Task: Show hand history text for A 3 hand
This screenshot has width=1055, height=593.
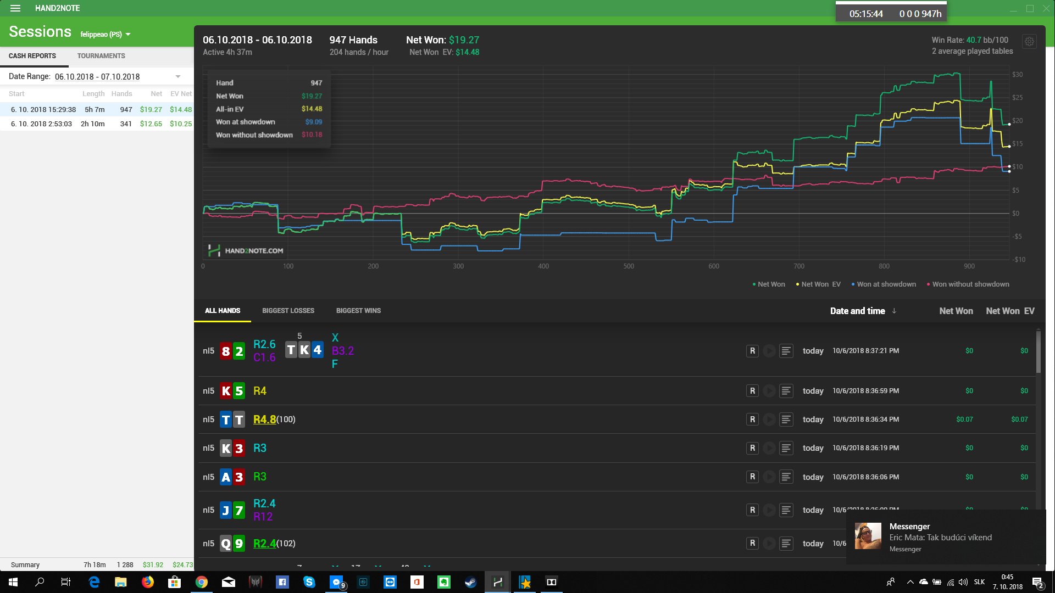Action: coord(786,477)
